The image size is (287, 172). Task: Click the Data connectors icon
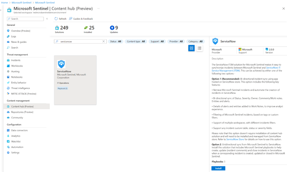click(8, 130)
